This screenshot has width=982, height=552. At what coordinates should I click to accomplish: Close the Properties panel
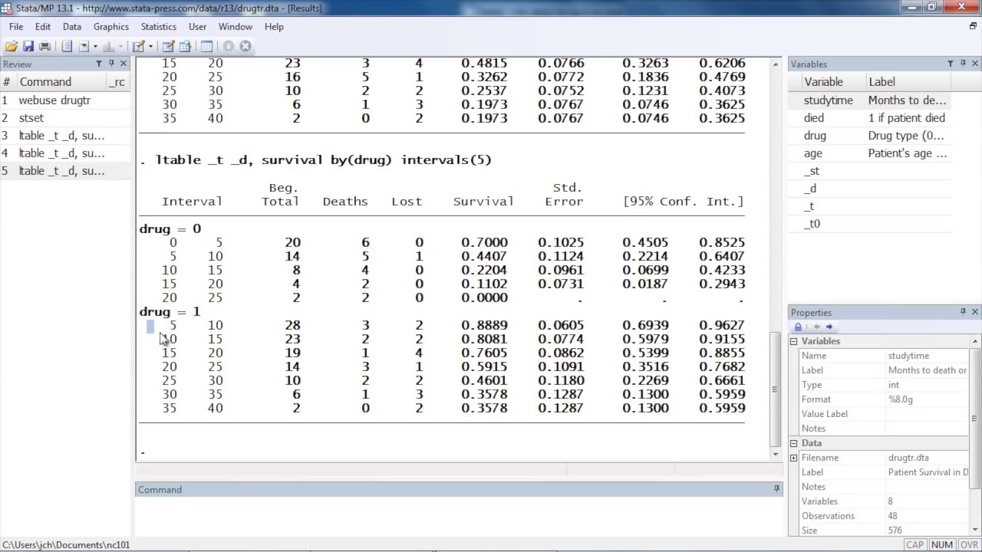[x=975, y=312]
